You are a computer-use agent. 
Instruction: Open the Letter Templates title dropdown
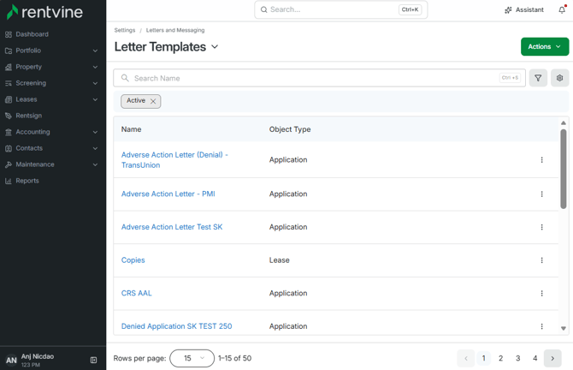pyautogui.click(x=215, y=47)
